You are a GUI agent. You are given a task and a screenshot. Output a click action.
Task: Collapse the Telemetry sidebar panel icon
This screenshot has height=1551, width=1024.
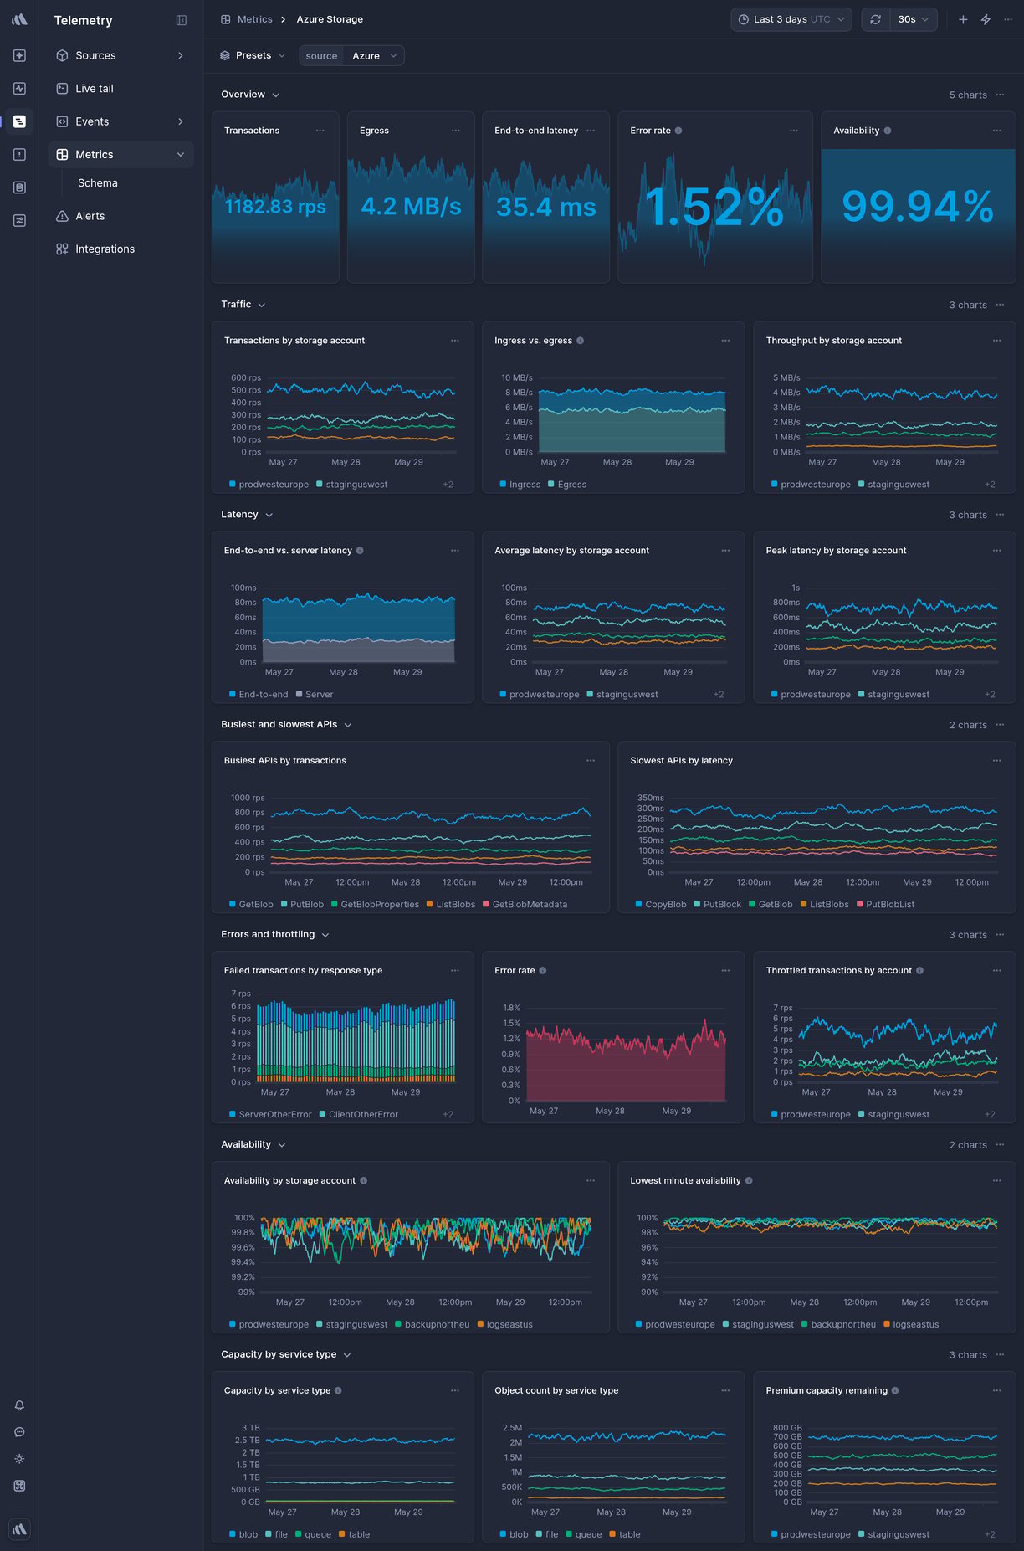point(182,20)
